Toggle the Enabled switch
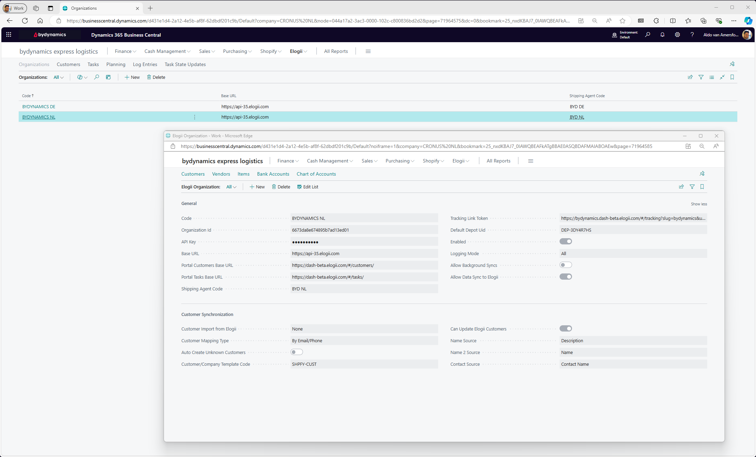This screenshot has width=756, height=457. pos(565,241)
